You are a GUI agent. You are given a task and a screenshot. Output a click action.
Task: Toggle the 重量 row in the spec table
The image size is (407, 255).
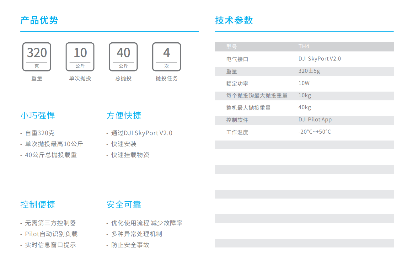pos(304,71)
